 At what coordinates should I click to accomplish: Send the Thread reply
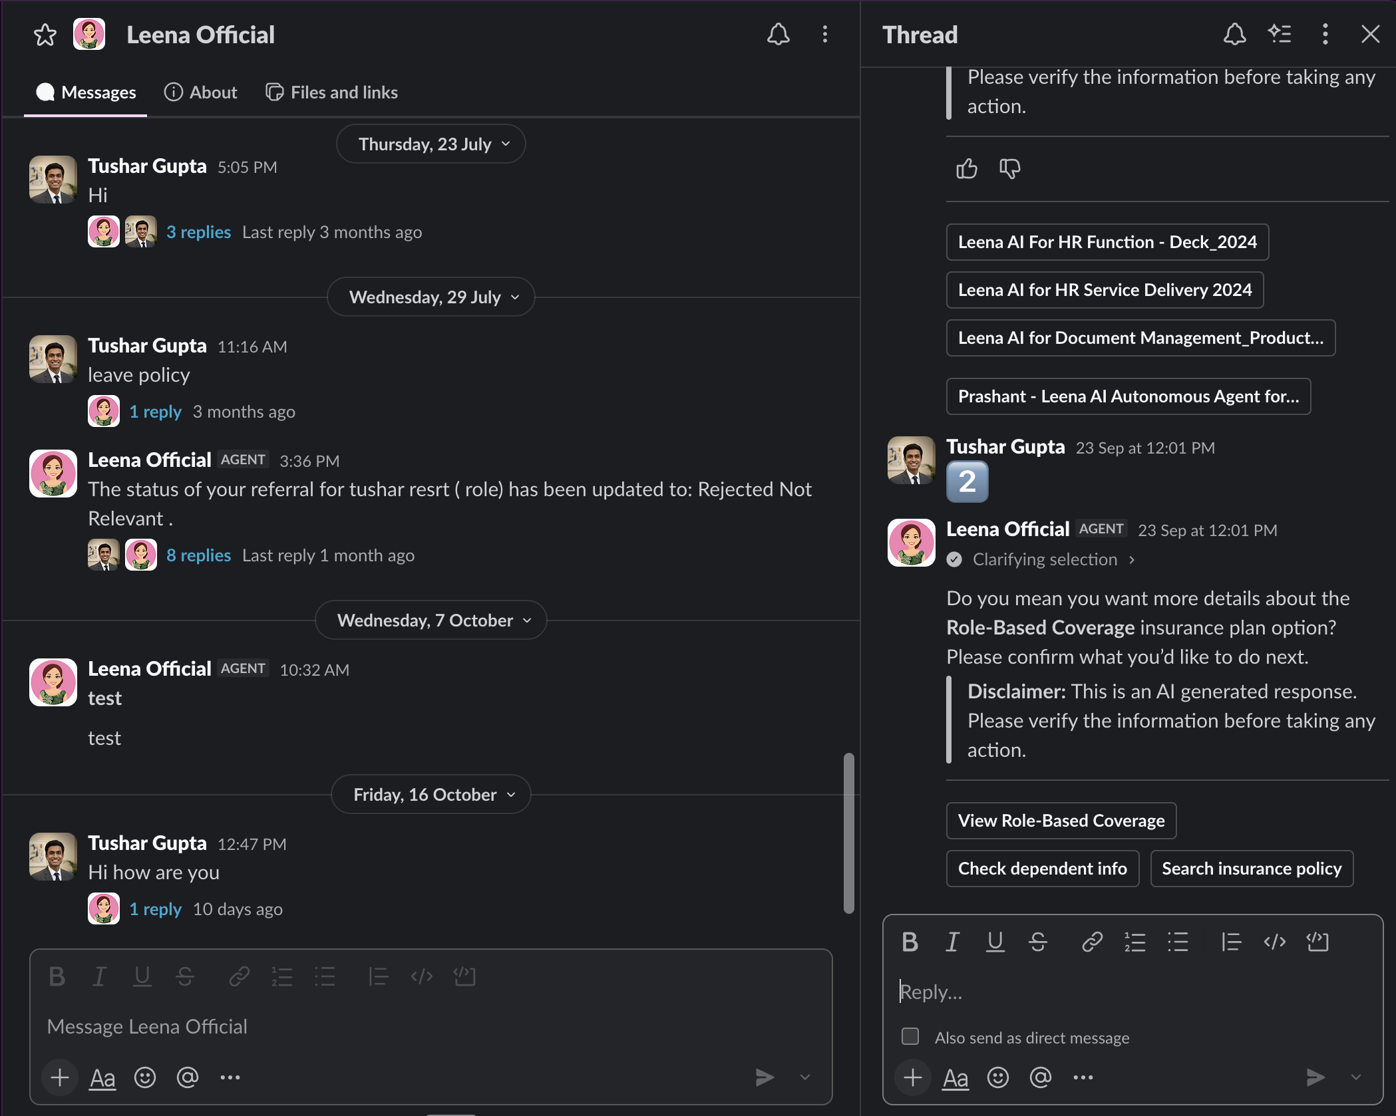(x=1315, y=1077)
